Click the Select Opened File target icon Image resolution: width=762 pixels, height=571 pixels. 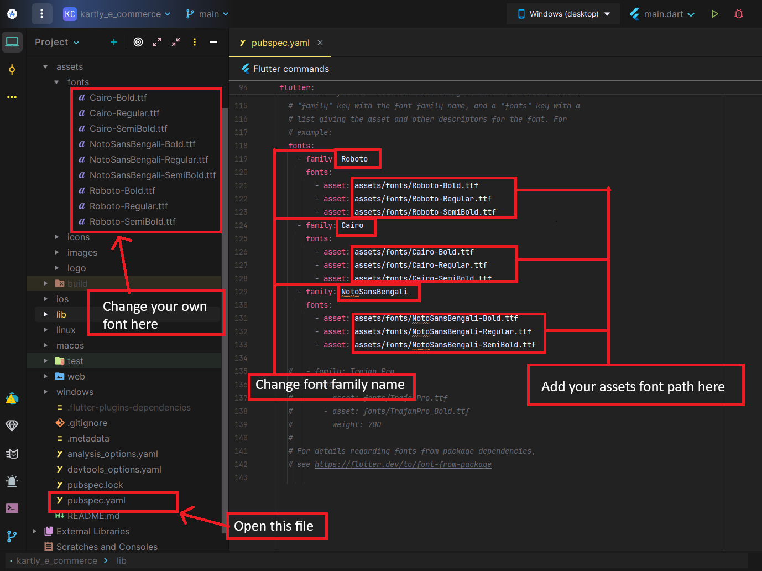tap(138, 42)
